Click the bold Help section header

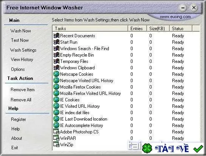13,109
